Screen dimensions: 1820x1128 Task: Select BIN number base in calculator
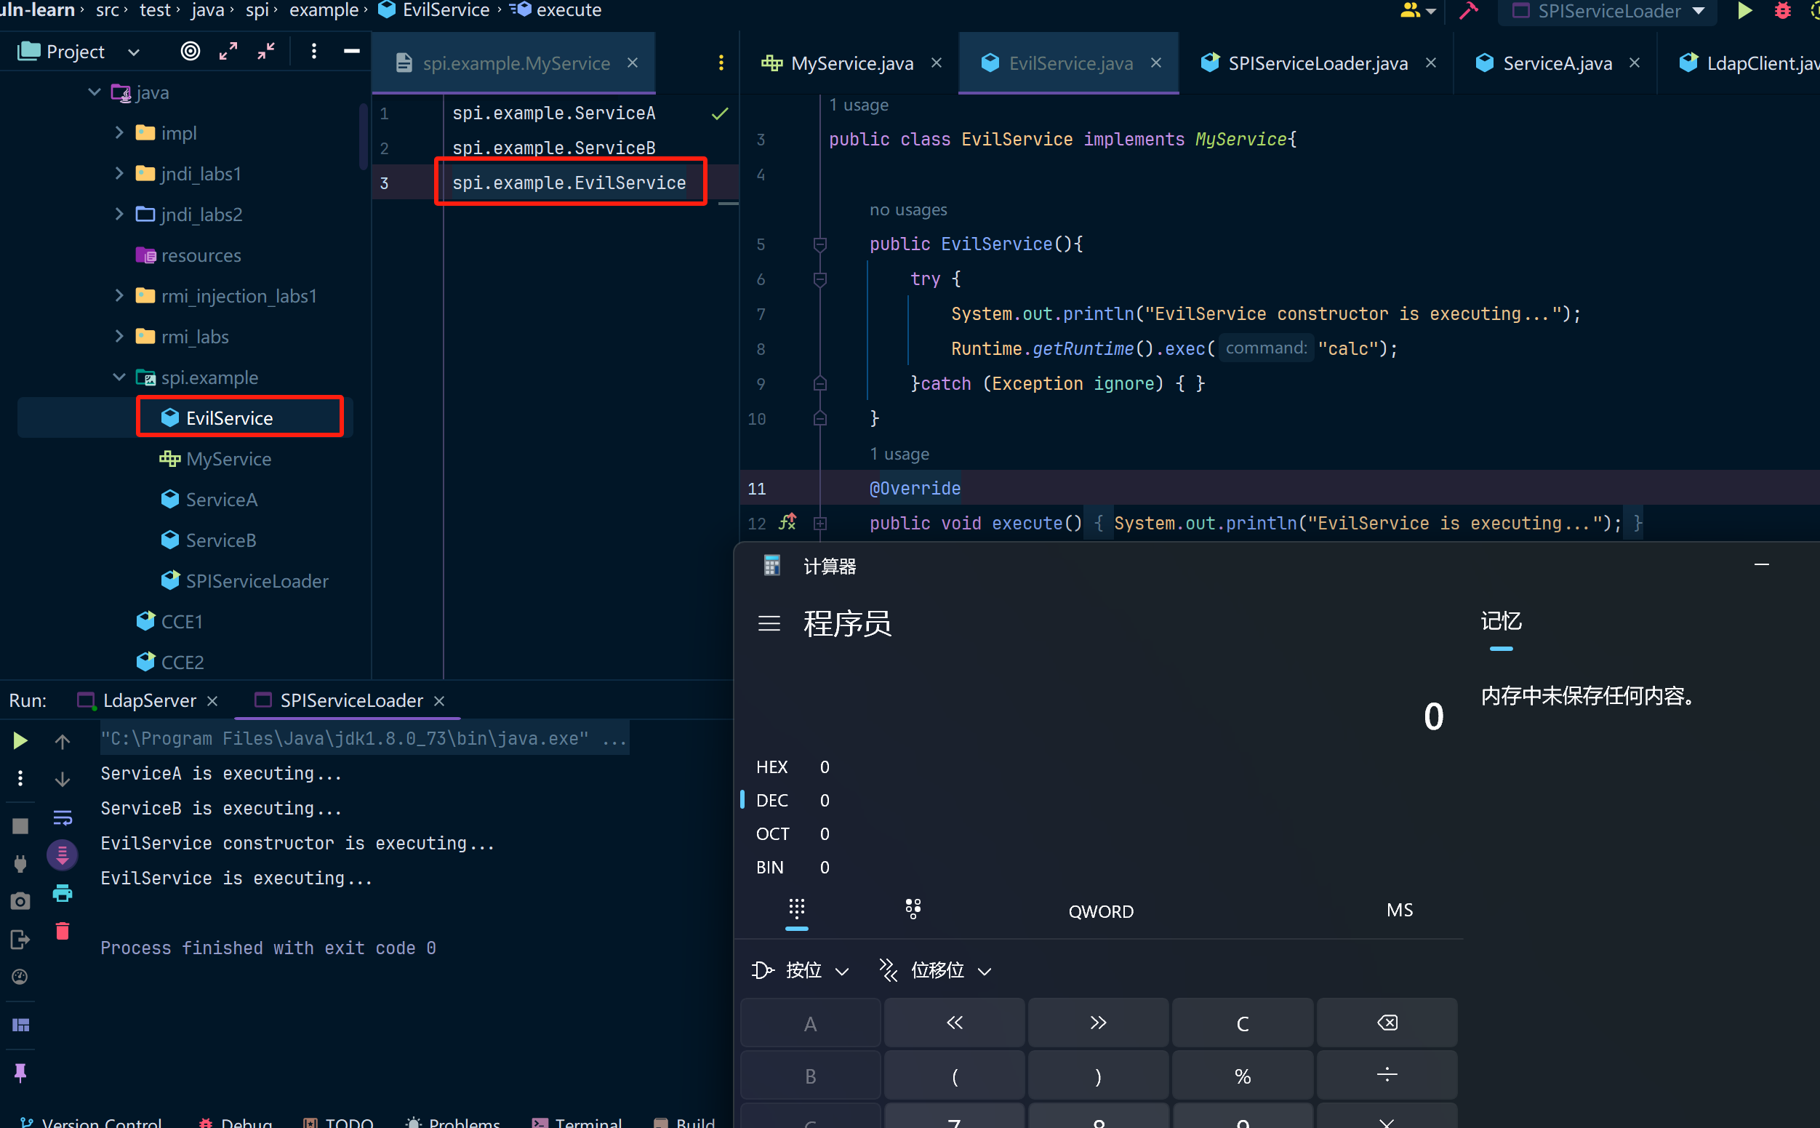click(770, 867)
